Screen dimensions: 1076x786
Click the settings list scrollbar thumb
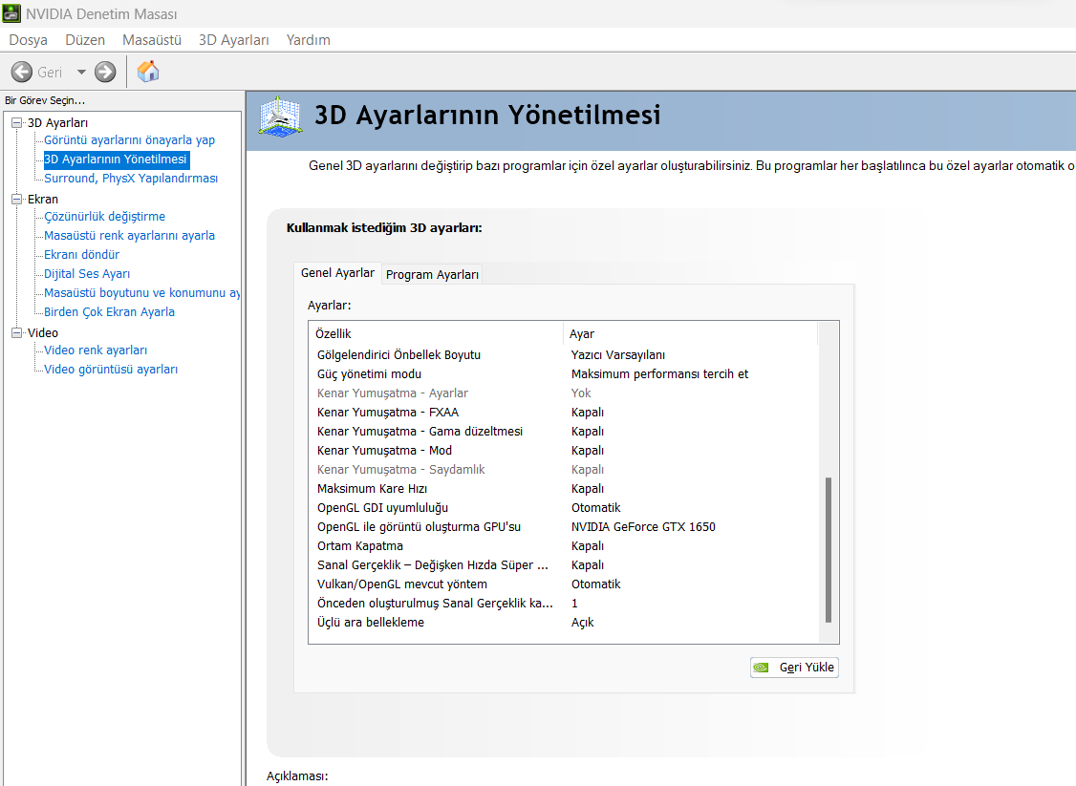point(829,550)
